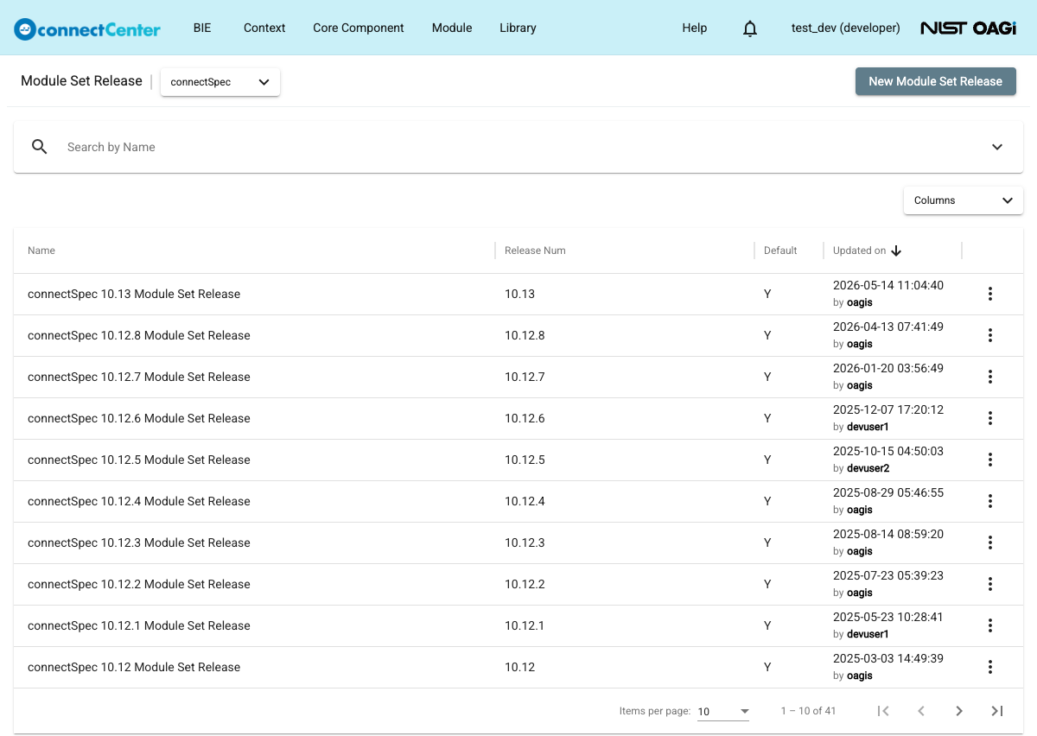Select connectSpec 10.12.4 Module Set Release
Image resolution: width=1037 pixels, height=736 pixels.
coord(139,501)
